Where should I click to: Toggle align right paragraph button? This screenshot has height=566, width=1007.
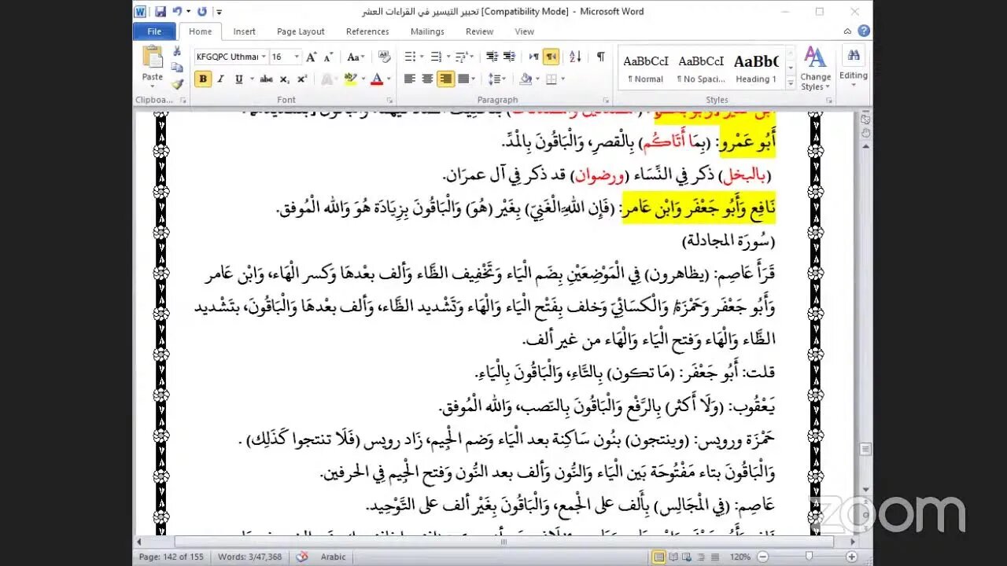point(445,79)
